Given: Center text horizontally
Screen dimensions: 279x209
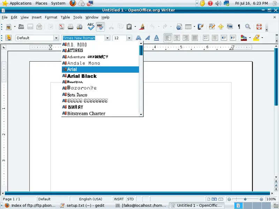Looking at the screenshot, I should point(177,38).
